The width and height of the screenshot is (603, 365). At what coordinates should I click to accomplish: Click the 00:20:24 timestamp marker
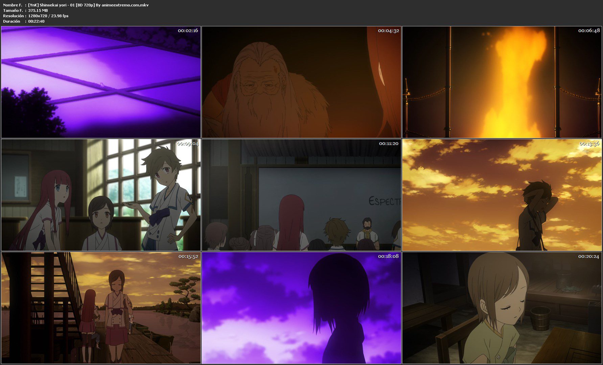coord(588,257)
